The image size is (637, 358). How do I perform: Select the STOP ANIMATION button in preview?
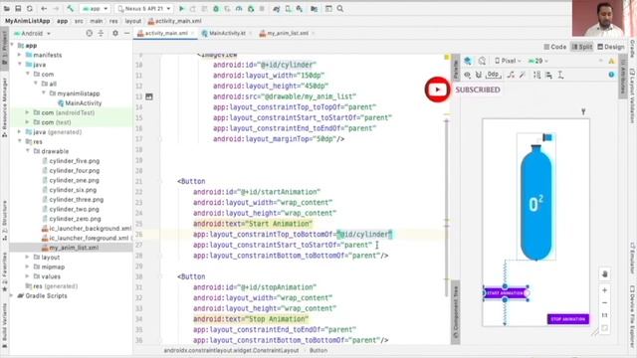click(x=568, y=319)
